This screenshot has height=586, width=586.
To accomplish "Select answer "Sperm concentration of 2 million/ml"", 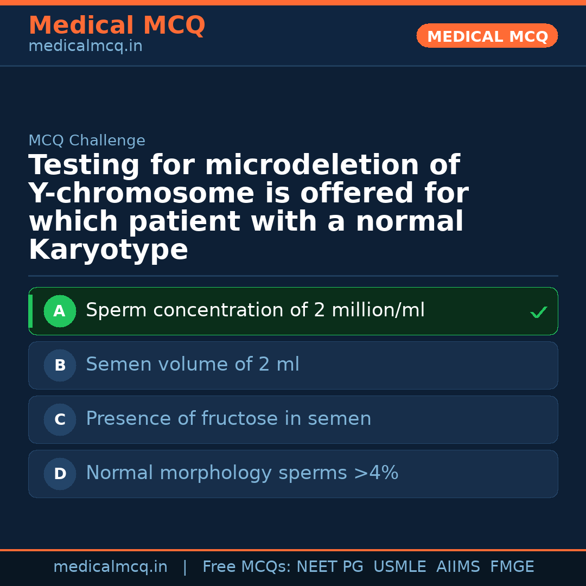I will 255,311.
